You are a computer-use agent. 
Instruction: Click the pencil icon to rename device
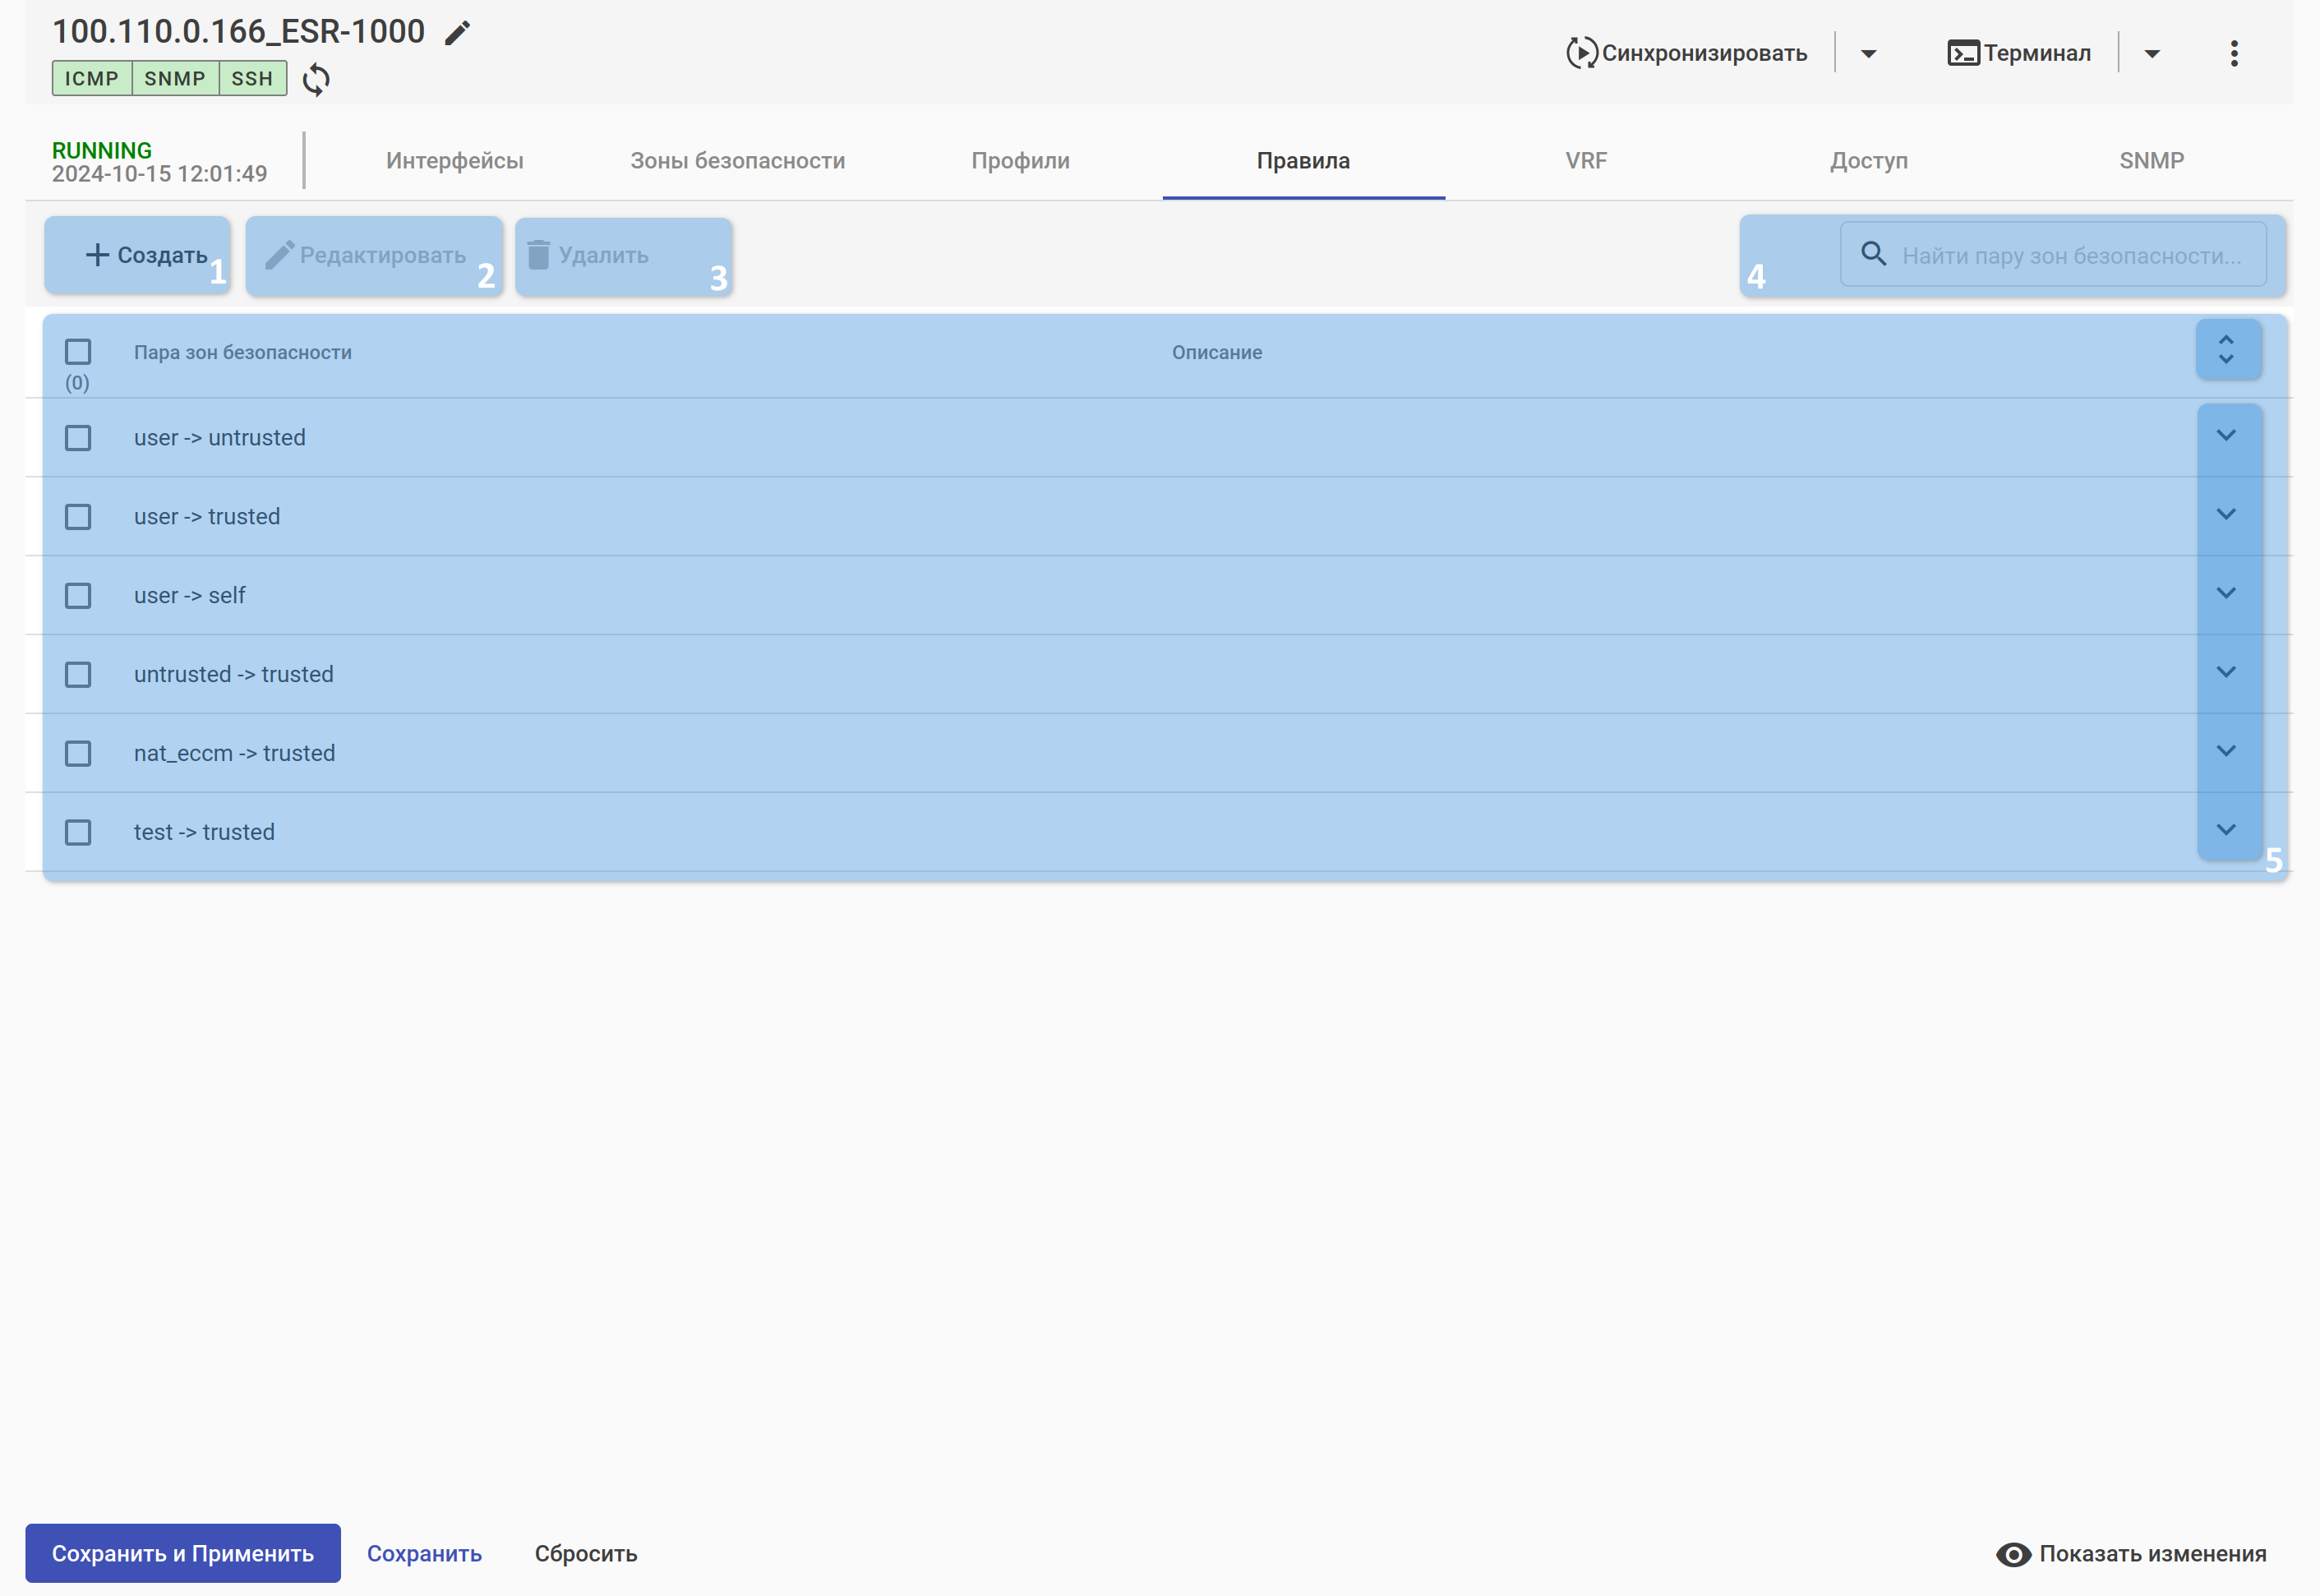(457, 33)
